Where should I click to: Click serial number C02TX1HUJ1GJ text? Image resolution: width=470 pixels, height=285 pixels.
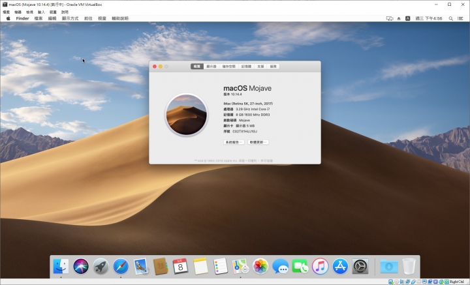coord(245,132)
